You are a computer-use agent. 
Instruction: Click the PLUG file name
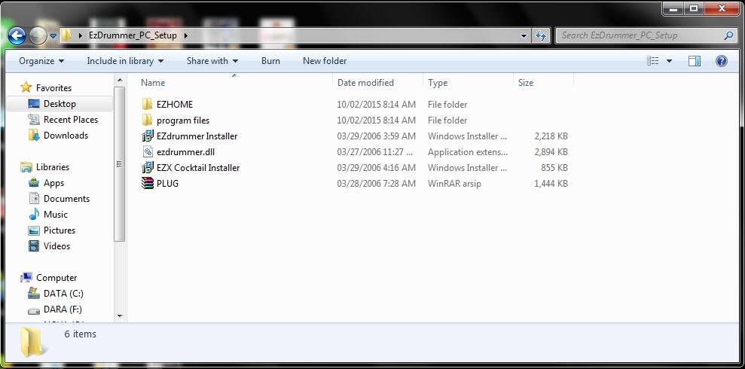point(167,183)
